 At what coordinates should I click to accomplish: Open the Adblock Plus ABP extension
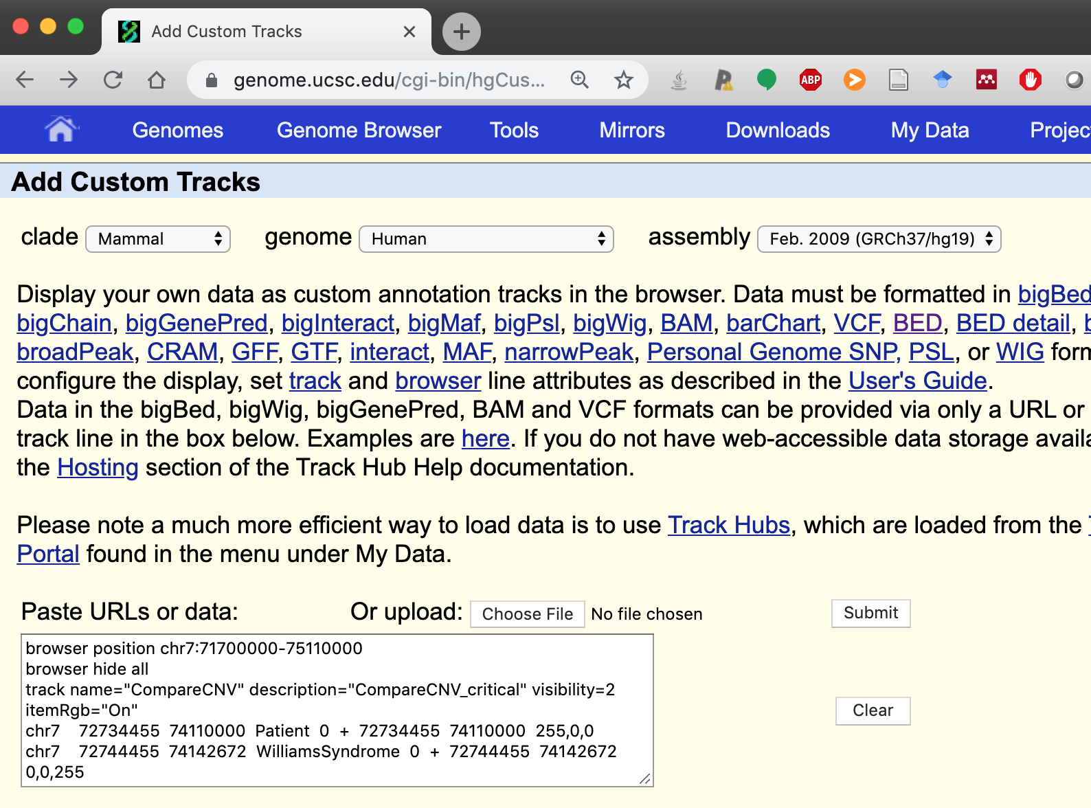pos(811,80)
